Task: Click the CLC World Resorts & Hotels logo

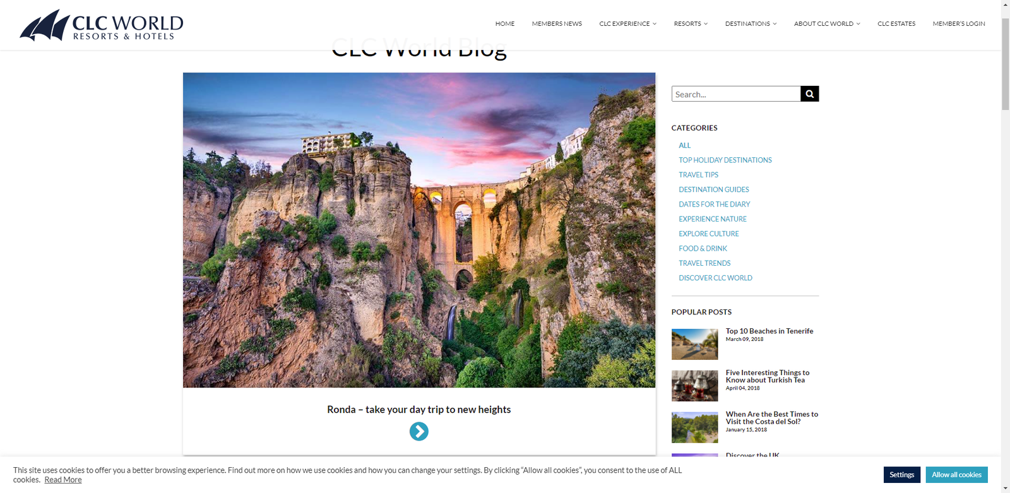Action: [x=102, y=26]
